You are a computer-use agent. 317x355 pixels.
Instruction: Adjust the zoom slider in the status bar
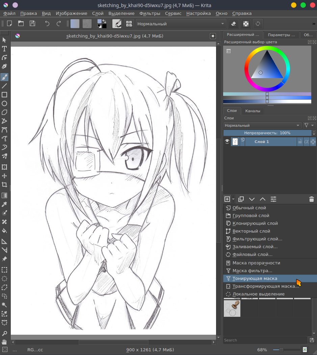click(287, 350)
